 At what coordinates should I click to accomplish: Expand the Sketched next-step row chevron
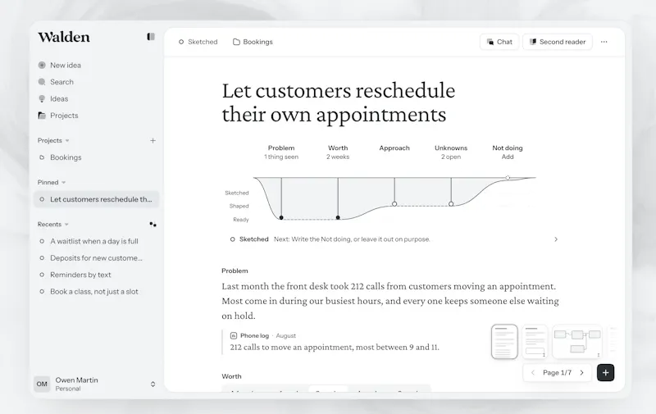(x=556, y=239)
